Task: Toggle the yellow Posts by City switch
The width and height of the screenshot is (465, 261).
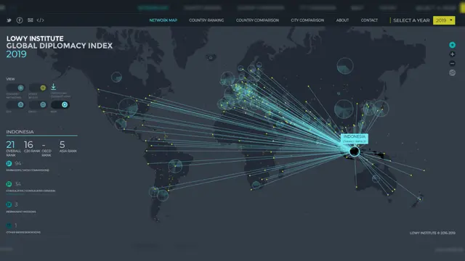Action: (x=38, y=88)
